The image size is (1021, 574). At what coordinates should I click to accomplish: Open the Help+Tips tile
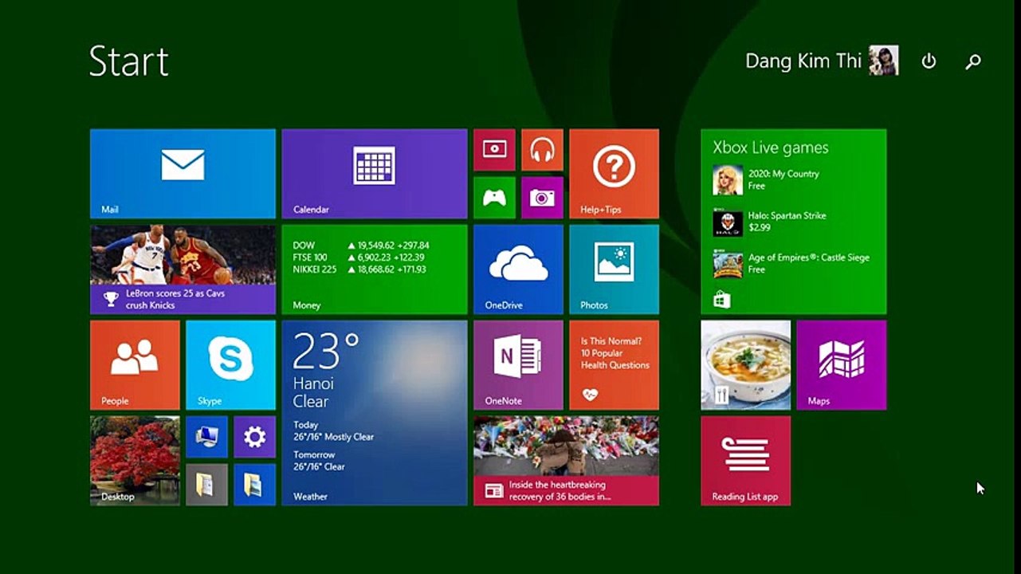[614, 174]
